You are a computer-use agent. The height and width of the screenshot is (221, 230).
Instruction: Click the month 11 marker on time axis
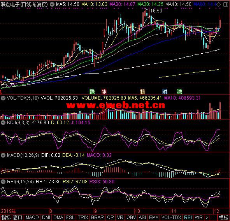(x=174, y=211)
